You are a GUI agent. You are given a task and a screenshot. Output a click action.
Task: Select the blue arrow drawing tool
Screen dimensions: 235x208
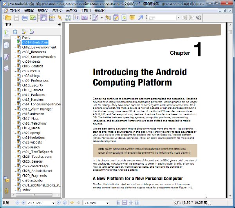coord(141,18)
